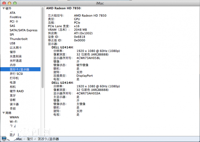This screenshot has width=200, height=142.
Task: Select 电源 (Power) in the sidebar
Action: tap(13, 82)
